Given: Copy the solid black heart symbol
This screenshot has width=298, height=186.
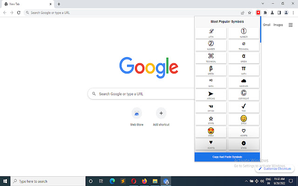Looking at the screenshot, I should coord(211,144).
